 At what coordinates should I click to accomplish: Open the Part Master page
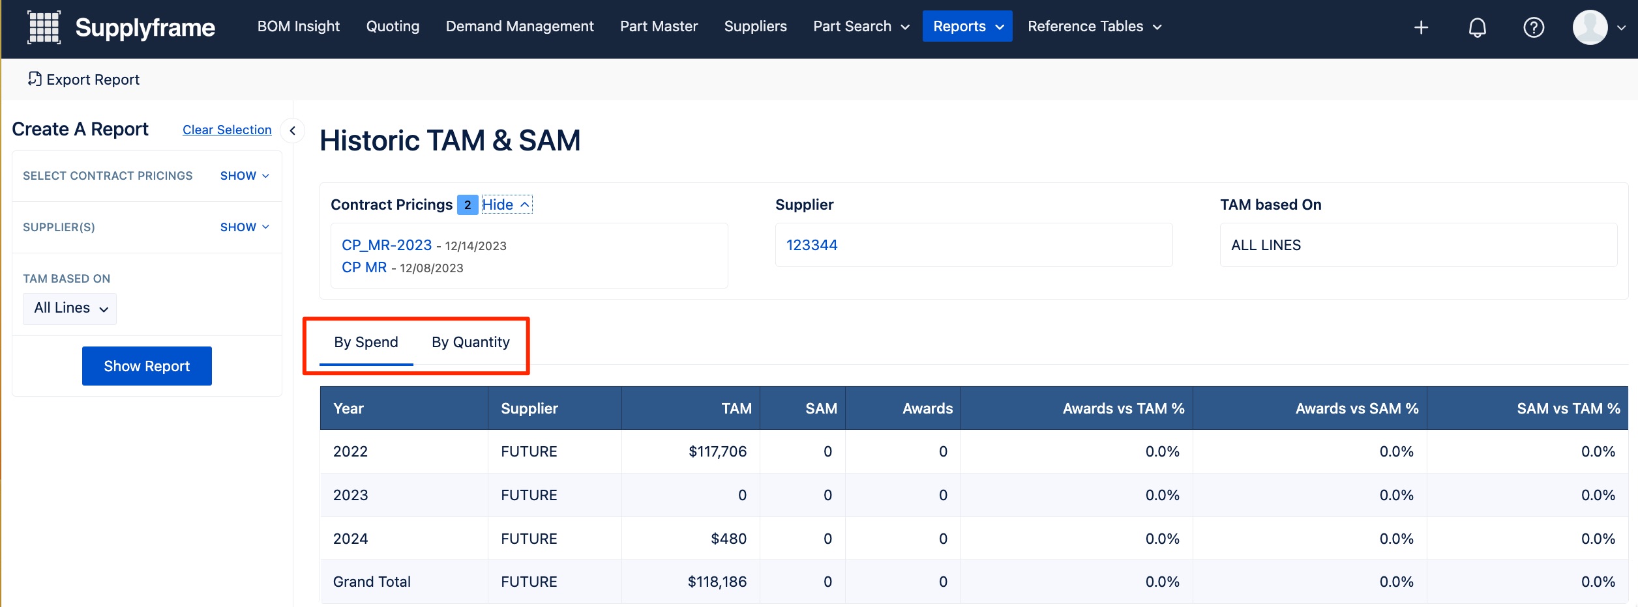click(x=659, y=26)
